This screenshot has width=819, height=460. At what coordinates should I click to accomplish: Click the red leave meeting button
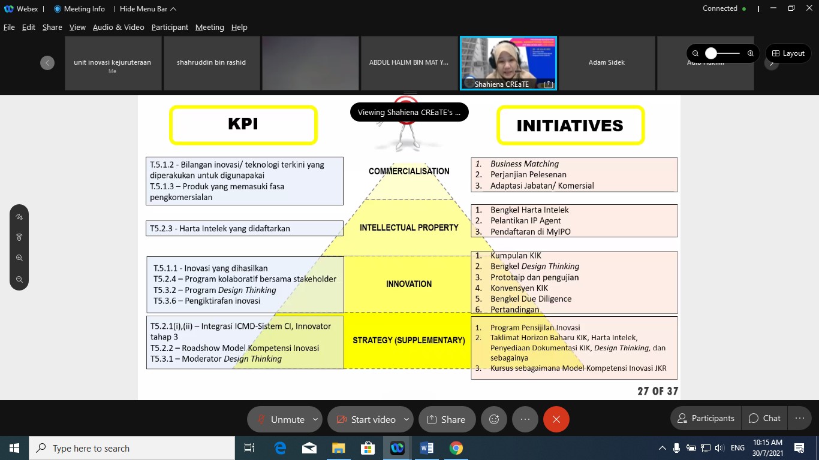coord(556,419)
